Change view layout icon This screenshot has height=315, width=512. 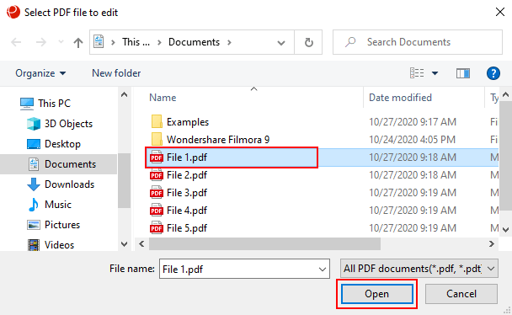pyautogui.click(x=417, y=73)
